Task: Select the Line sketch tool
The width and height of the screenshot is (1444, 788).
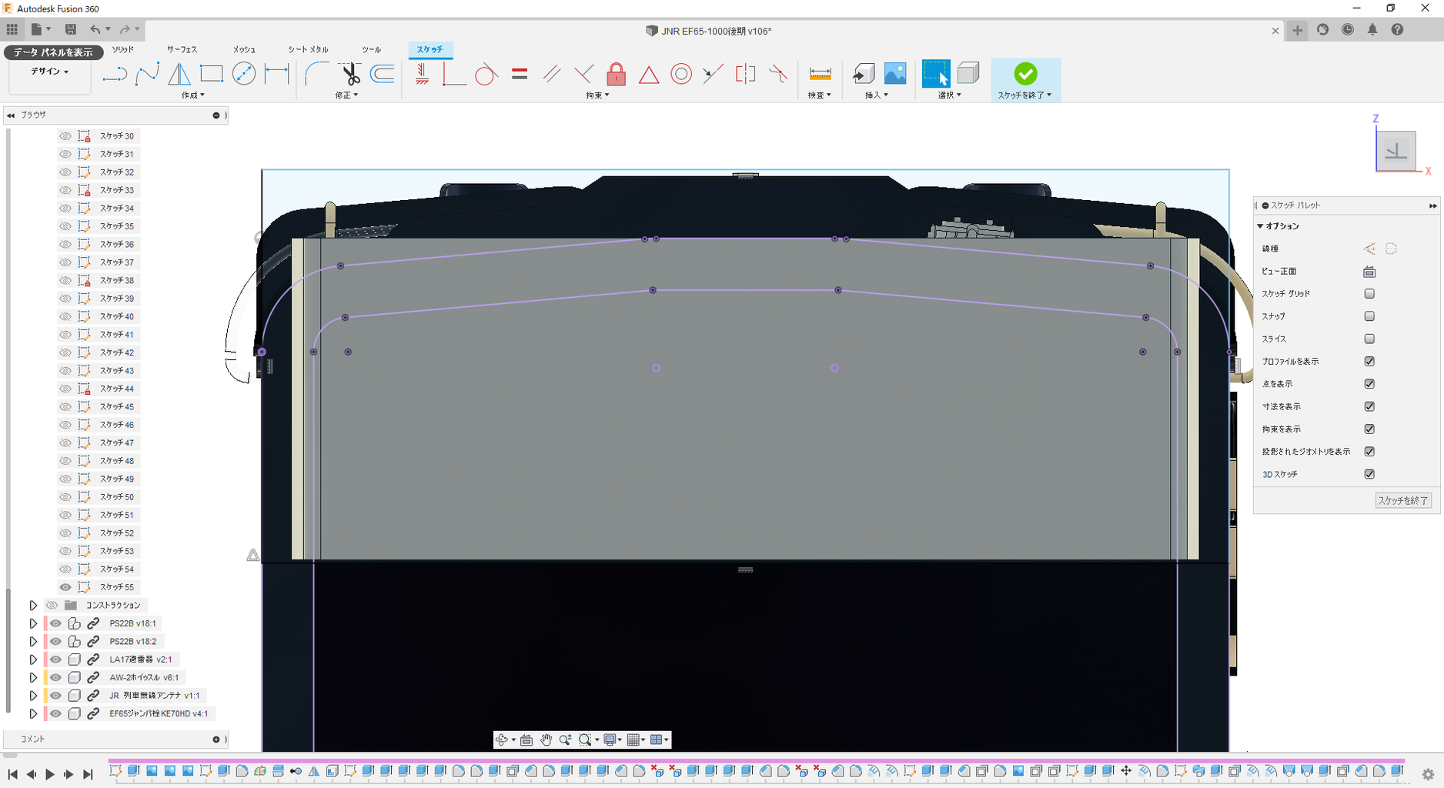Action: (115, 74)
